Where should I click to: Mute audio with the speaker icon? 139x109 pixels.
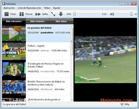pos(112,14)
